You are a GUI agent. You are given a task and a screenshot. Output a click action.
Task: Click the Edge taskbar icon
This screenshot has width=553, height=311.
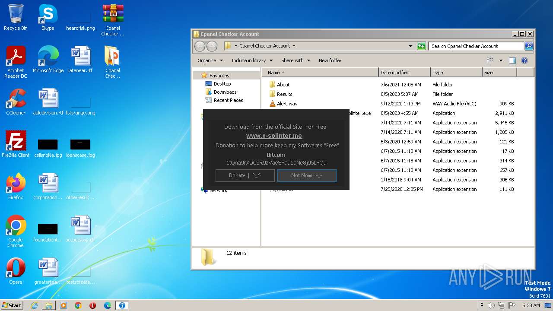point(108,305)
